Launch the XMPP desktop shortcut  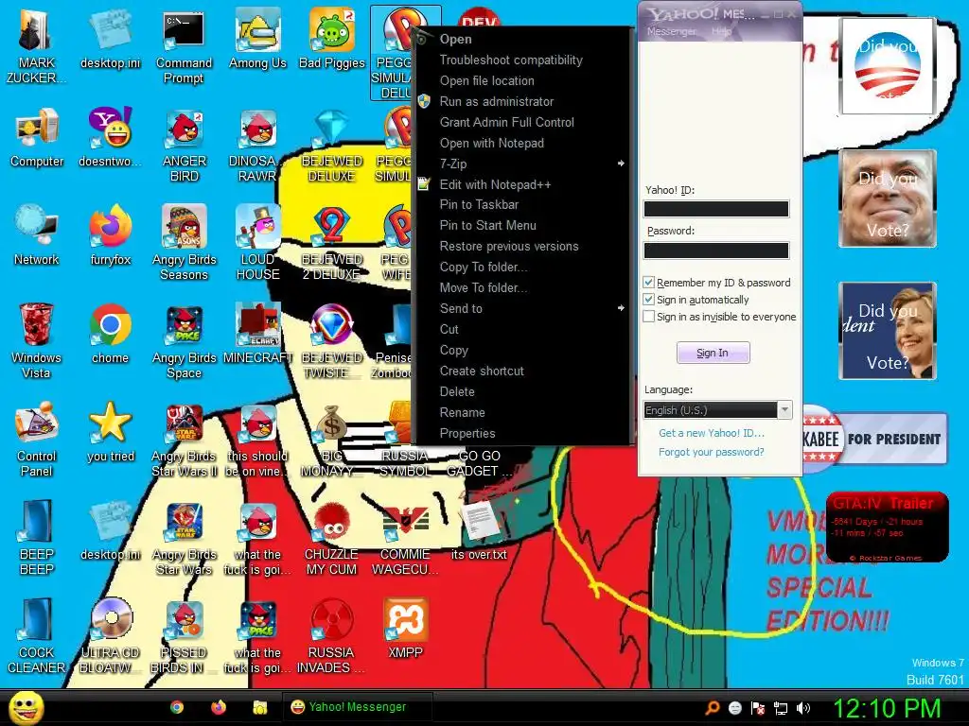405,629
